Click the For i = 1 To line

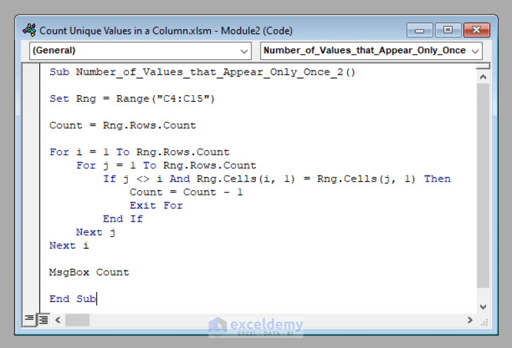click(x=139, y=152)
